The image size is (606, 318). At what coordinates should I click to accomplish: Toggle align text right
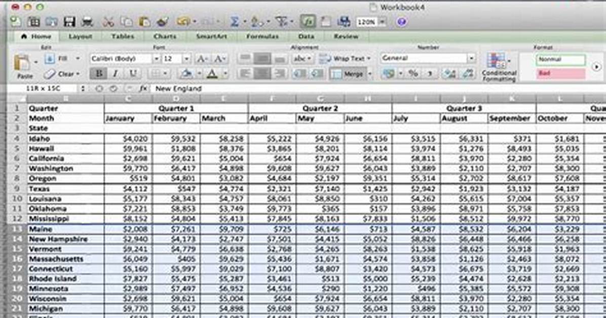point(279,73)
